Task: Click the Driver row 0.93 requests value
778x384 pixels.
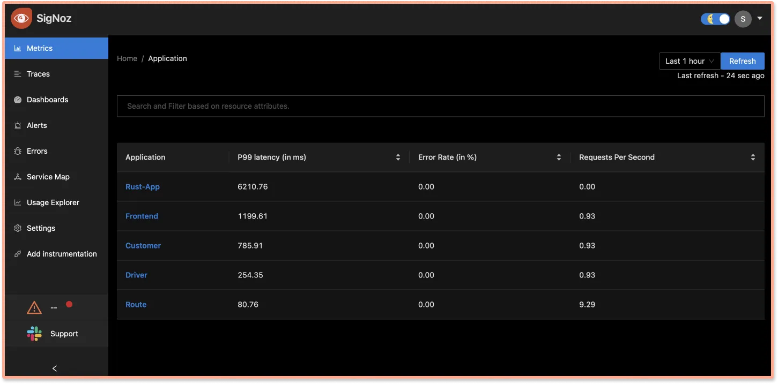Action: tap(587, 275)
